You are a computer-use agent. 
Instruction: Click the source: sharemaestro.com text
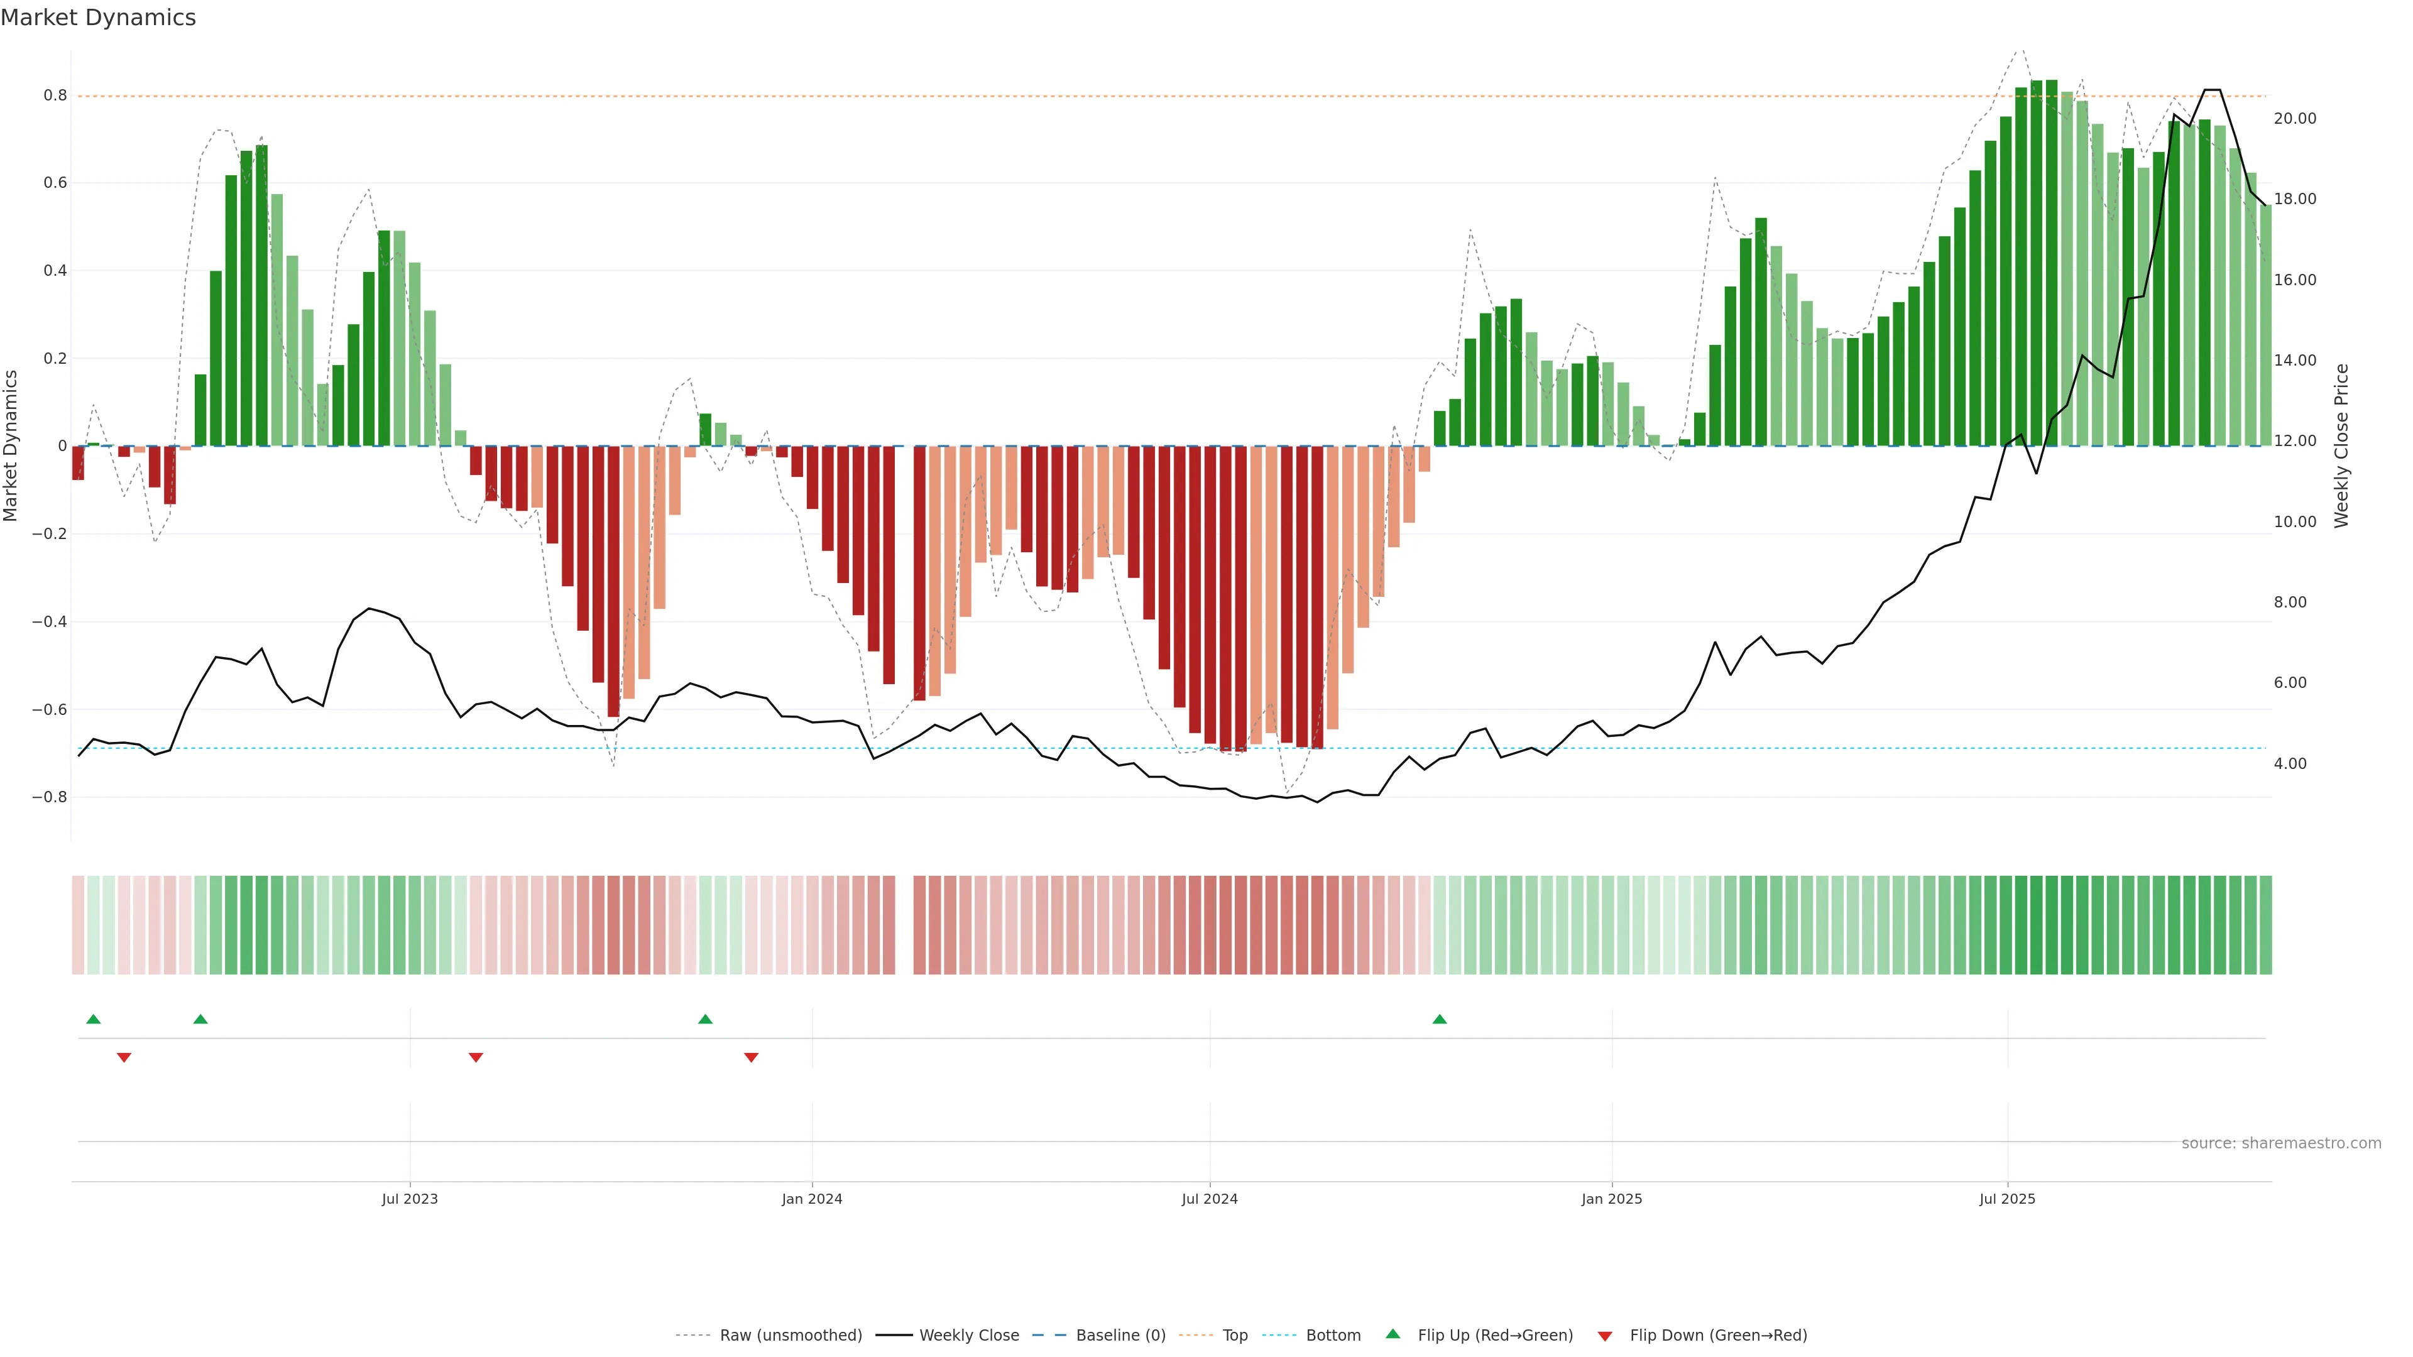2281,1143
